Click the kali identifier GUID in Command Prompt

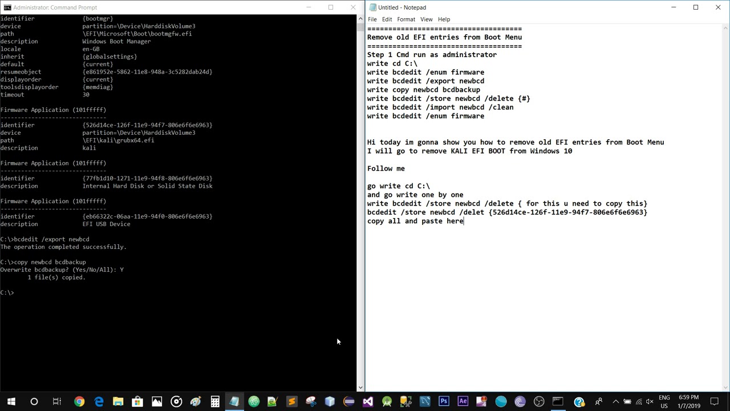coord(147,125)
